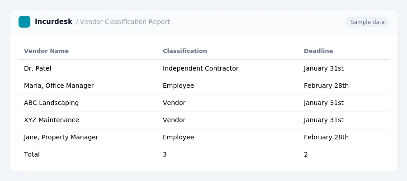Screen dimensions: 407x181
Task: Click Employee in Maria's row
Action: click(x=178, y=86)
